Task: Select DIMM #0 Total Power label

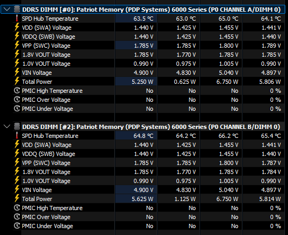Action: point(37,82)
